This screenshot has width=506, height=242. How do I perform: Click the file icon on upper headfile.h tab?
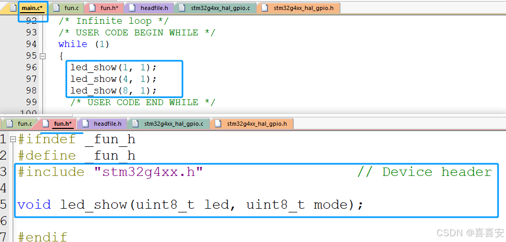tap(133, 8)
